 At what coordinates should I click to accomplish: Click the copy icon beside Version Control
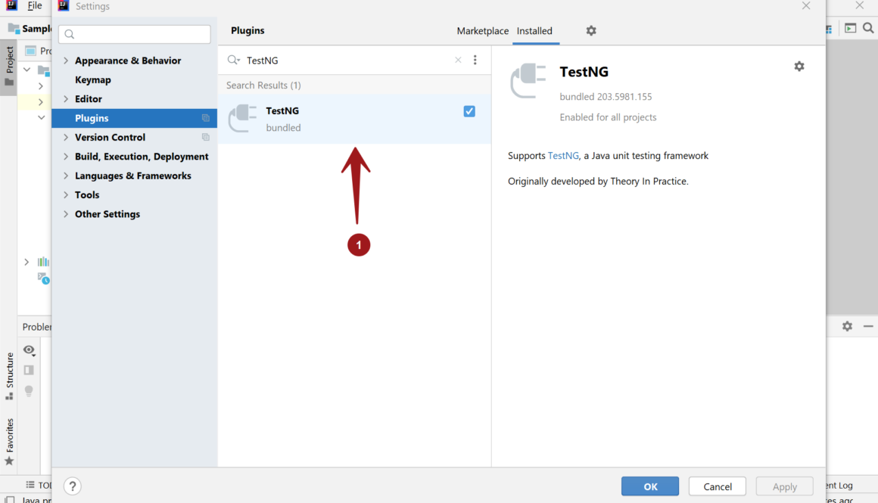click(x=206, y=138)
